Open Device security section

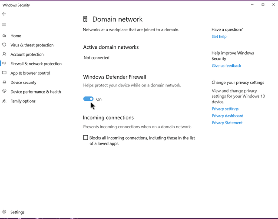coord(23,83)
